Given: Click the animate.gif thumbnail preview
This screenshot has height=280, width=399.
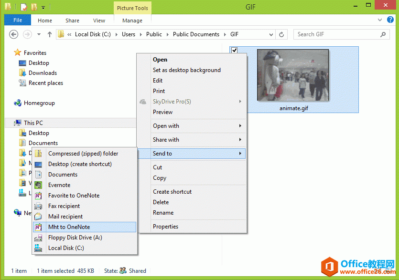Looking at the screenshot, I should (x=293, y=74).
